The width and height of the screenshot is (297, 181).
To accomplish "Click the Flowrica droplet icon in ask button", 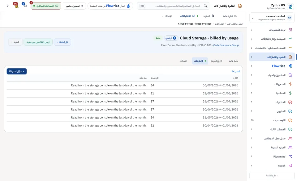I will pos(128,6).
